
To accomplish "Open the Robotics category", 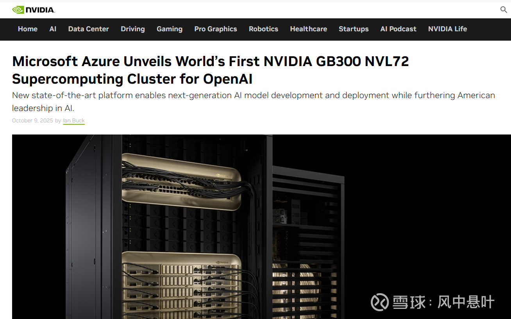I will tap(263, 29).
